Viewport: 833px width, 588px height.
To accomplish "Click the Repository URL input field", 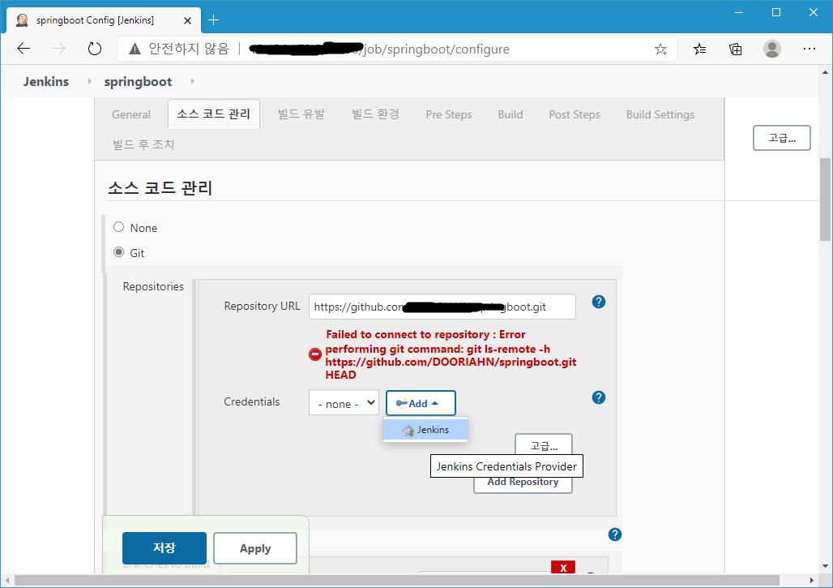I will (442, 307).
